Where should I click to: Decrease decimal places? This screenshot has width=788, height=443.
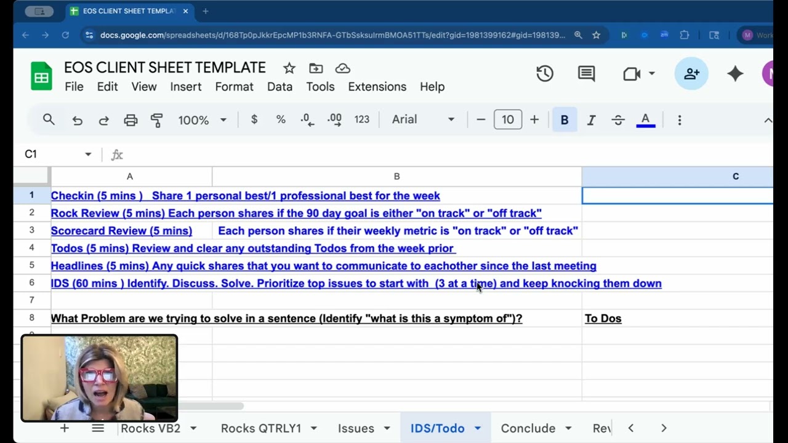pos(307,120)
